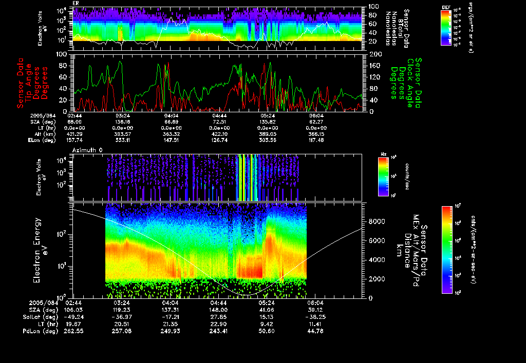This screenshot has height=363, width=526.
Task: Click SZA value 119.23
Action: pos(122,310)
